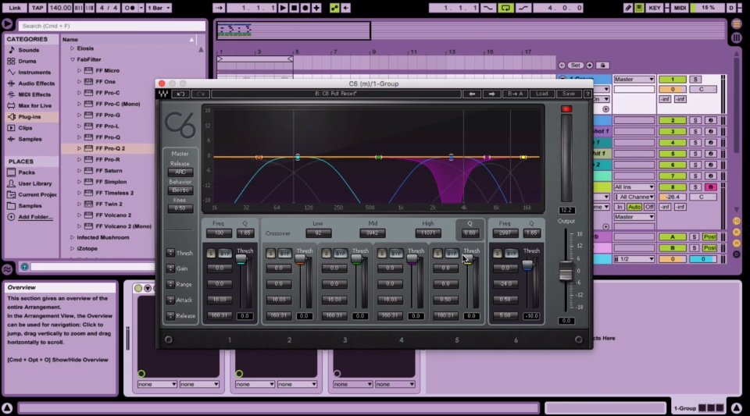Click the Low crossover value 92

318,233
